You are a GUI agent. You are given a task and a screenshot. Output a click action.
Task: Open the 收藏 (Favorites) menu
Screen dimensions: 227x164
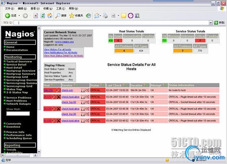48,9
